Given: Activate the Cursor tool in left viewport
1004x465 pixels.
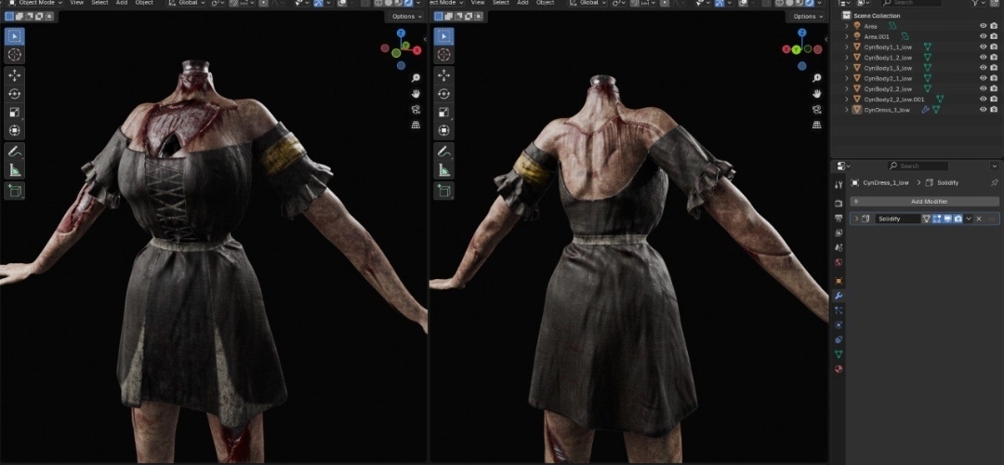Looking at the screenshot, I should click(15, 55).
